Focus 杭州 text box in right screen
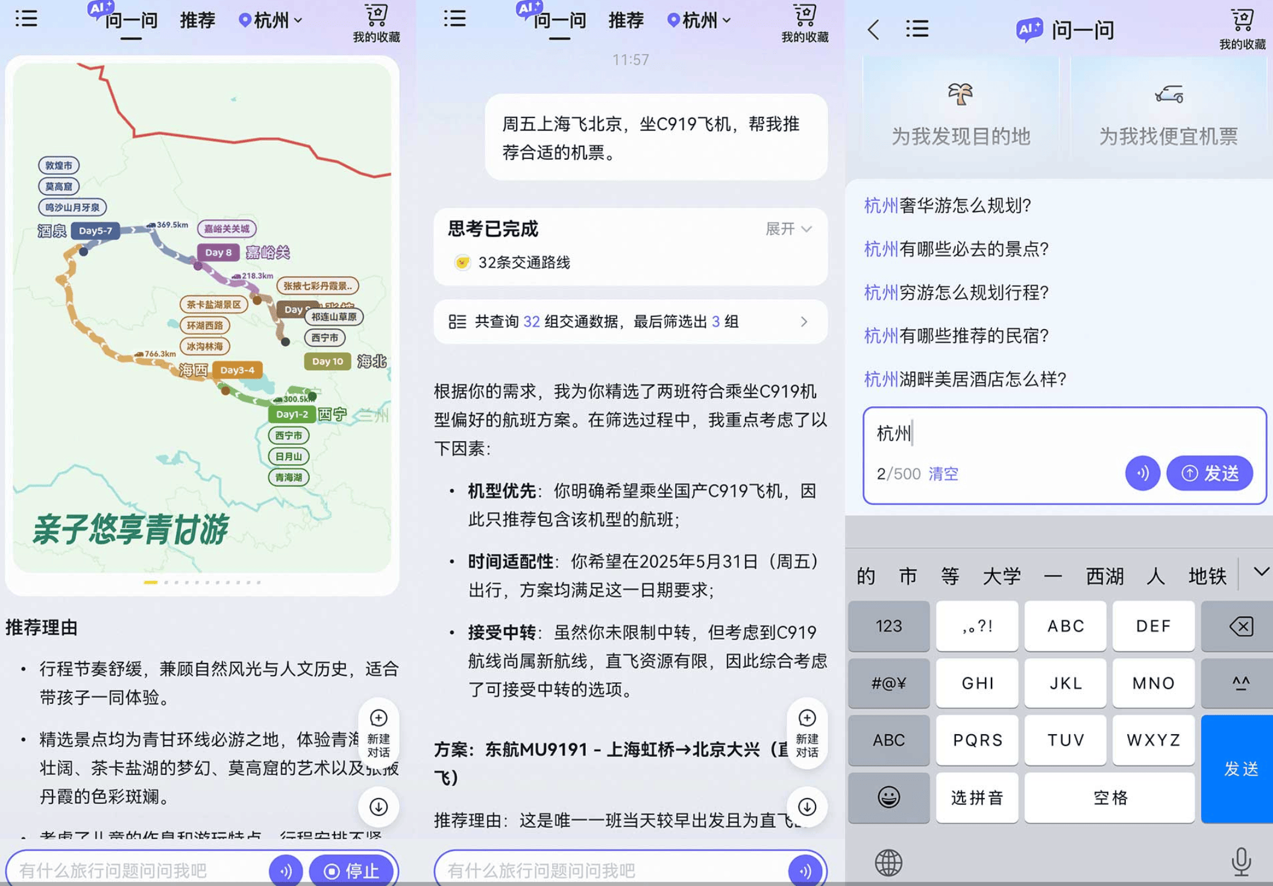 pos(1064,455)
